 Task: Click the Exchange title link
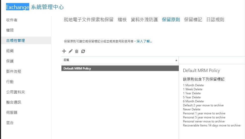point(18,7)
